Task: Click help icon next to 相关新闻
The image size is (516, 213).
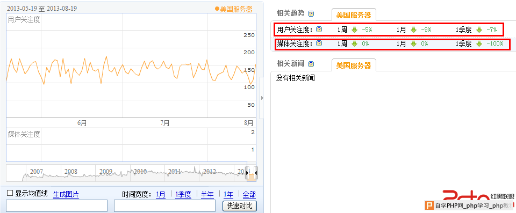Action: 311,64
